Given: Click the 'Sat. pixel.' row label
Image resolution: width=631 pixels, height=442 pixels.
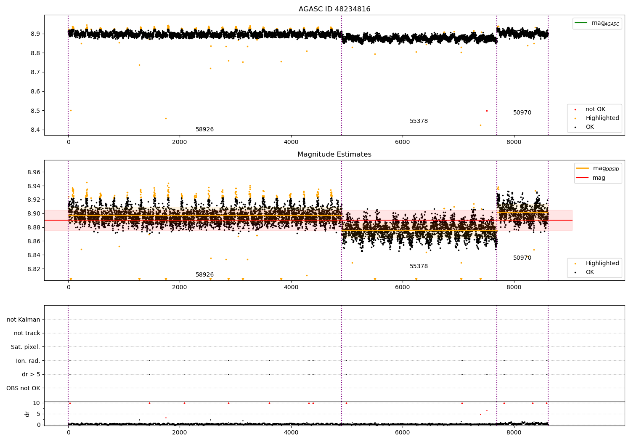Looking at the screenshot, I should pyautogui.click(x=26, y=347).
